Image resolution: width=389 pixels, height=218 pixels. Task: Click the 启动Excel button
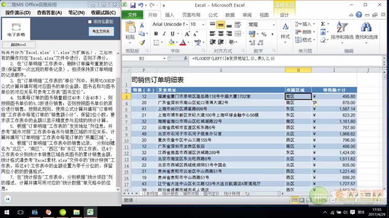point(19,45)
